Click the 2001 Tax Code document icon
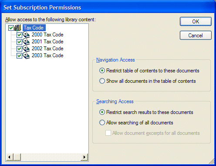Viewport: 216px width, 166px height. [26, 42]
